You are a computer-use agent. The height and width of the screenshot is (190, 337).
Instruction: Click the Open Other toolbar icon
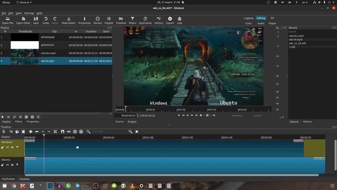click(23, 21)
